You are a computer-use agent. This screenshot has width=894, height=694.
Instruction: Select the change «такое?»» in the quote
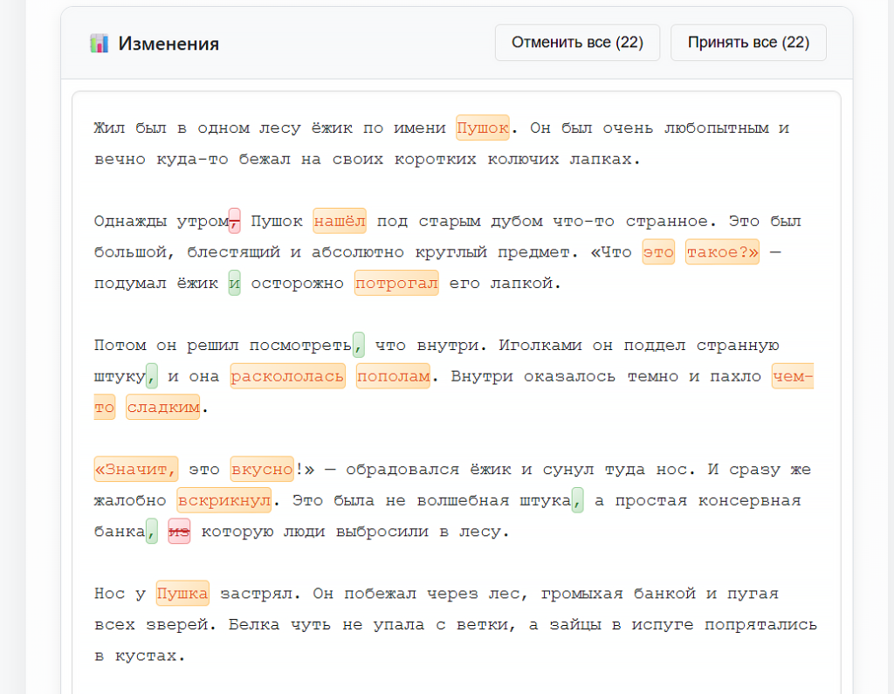[722, 251]
